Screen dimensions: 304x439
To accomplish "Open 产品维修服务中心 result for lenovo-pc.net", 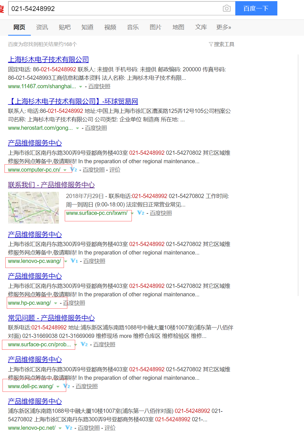I will tap(35, 401).
